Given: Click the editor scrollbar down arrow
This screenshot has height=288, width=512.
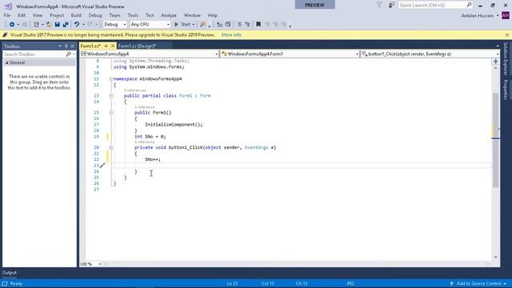Looking at the screenshot, I should coord(495,258).
